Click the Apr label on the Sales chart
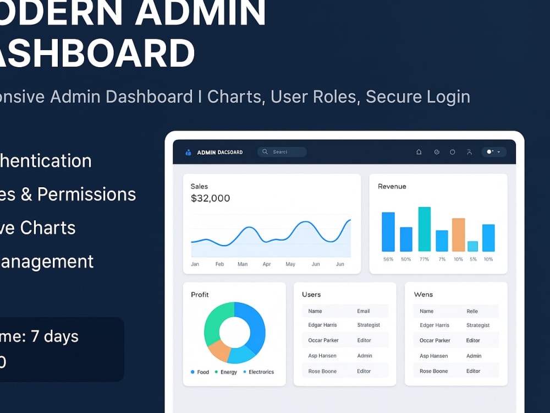This screenshot has width=550, height=413. tap(267, 264)
